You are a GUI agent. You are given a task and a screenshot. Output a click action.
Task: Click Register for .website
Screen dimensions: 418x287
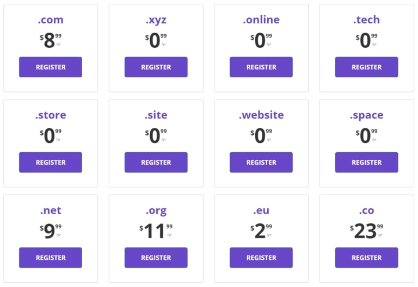(x=261, y=163)
